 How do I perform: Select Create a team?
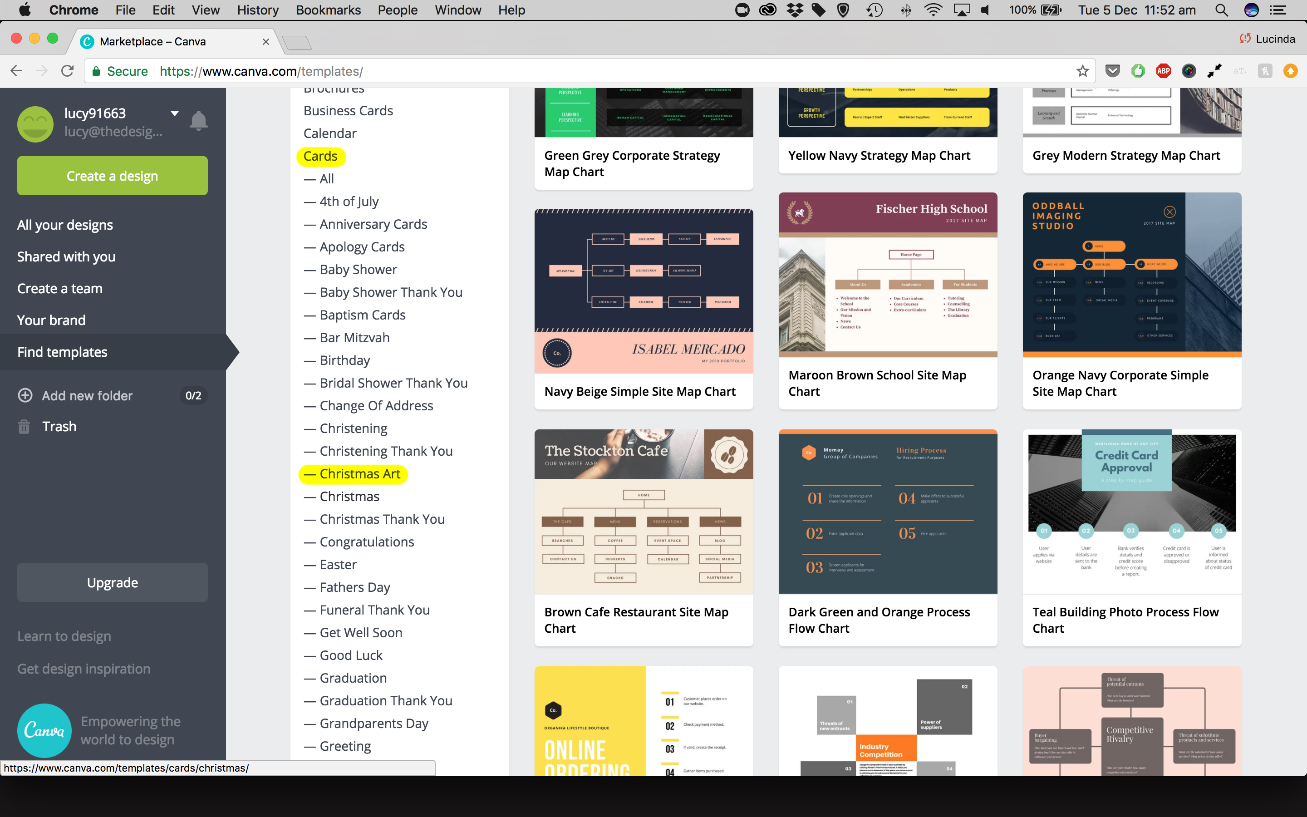[x=60, y=288]
